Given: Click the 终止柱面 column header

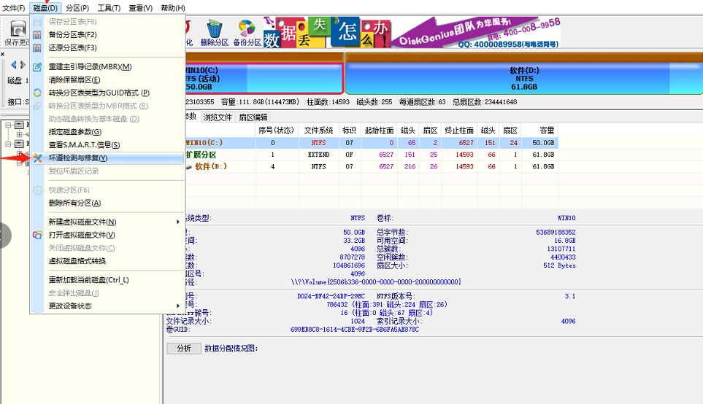Looking at the screenshot, I should point(459,131).
